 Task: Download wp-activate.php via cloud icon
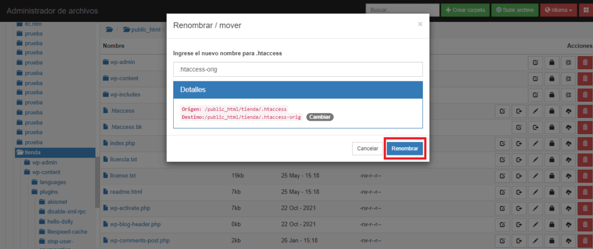(569, 208)
